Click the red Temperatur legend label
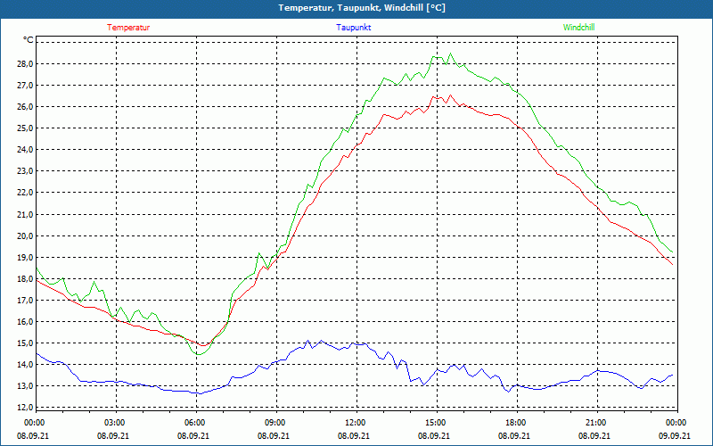Image resolution: width=713 pixels, height=446 pixels. [128, 28]
